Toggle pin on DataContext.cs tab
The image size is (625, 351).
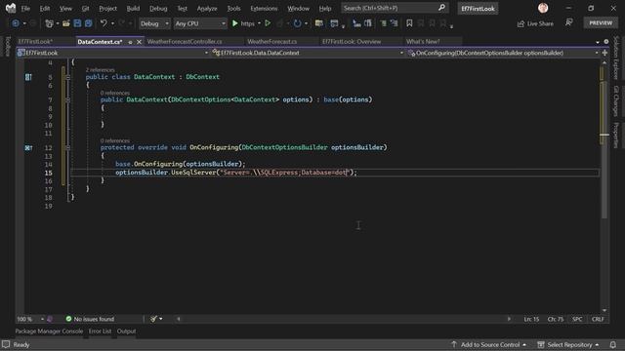coord(130,42)
